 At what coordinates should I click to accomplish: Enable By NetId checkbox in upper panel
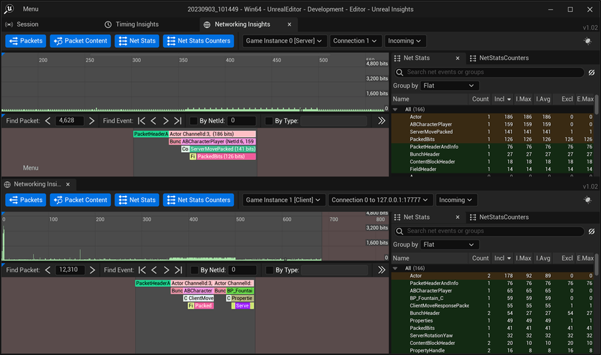click(193, 121)
